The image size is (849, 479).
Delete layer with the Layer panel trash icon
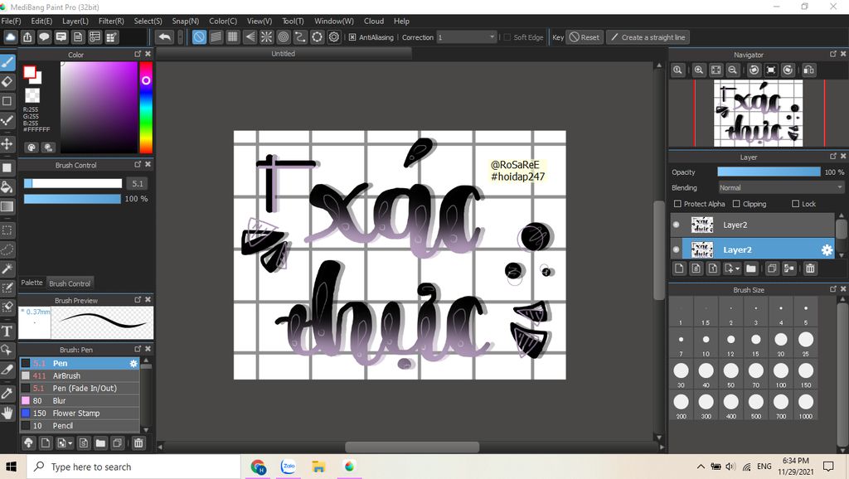pos(810,269)
